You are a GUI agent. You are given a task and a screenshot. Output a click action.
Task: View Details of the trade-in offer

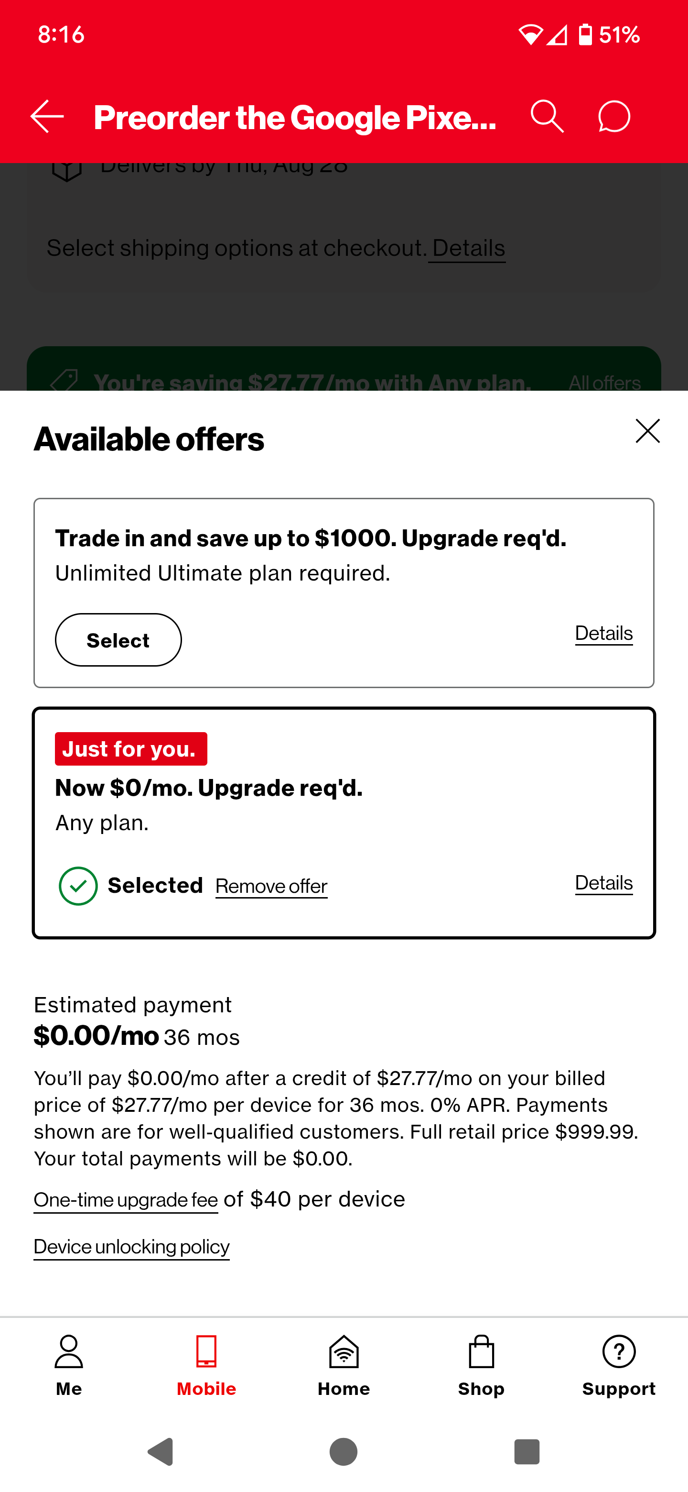[603, 633]
